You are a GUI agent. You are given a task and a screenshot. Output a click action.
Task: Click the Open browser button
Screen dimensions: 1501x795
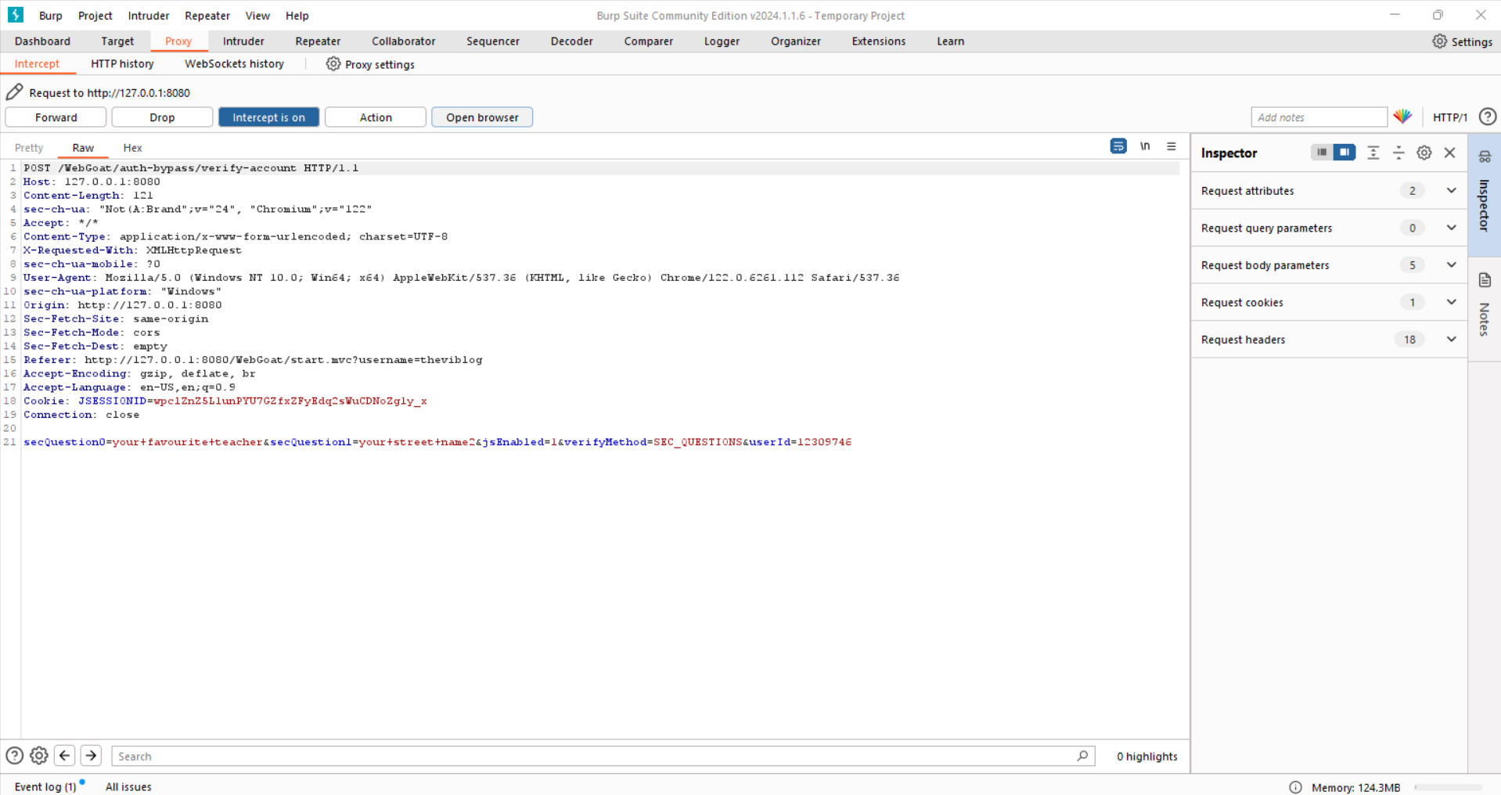(x=482, y=117)
